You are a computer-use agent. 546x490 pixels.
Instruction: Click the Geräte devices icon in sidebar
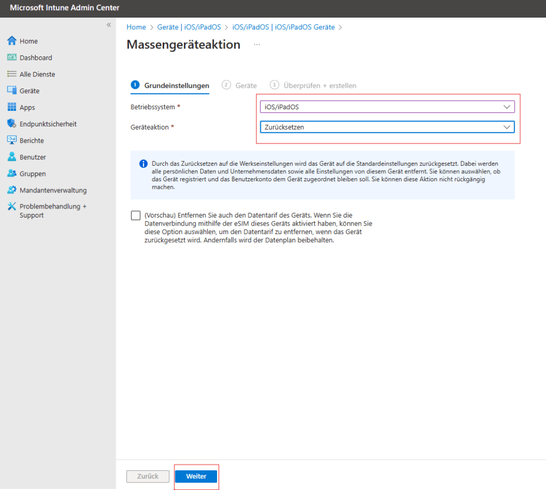pos(12,91)
